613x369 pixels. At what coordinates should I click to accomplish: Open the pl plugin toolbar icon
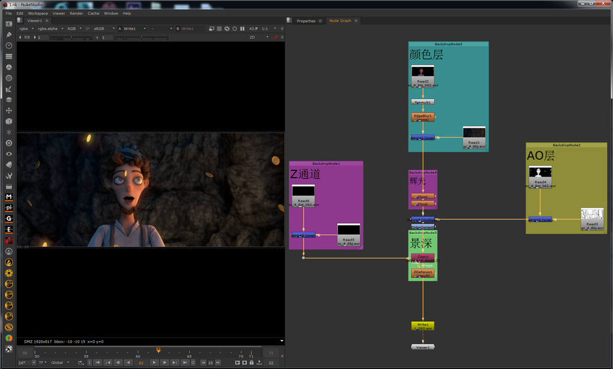tap(9, 208)
